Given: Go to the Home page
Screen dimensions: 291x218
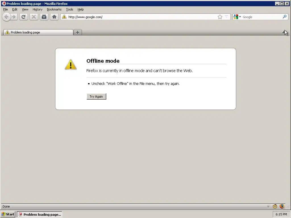Looking at the screenshot, I should (54, 17).
